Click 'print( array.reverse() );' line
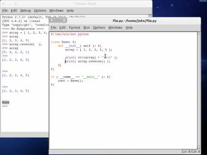Screen dimensions: 207x155 [88, 62]
